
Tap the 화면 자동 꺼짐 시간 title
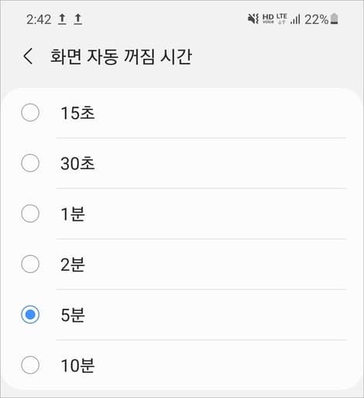121,56
